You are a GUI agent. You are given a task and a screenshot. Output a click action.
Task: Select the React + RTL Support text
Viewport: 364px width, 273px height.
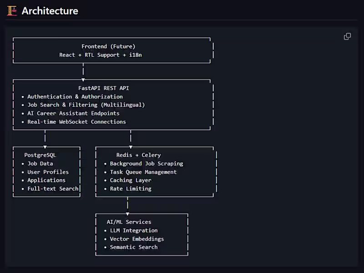click(108, 55)
